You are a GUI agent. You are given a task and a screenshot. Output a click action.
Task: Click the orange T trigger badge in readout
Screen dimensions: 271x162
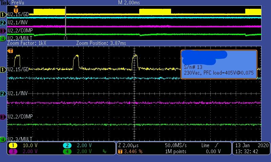[x=120, y=152]
